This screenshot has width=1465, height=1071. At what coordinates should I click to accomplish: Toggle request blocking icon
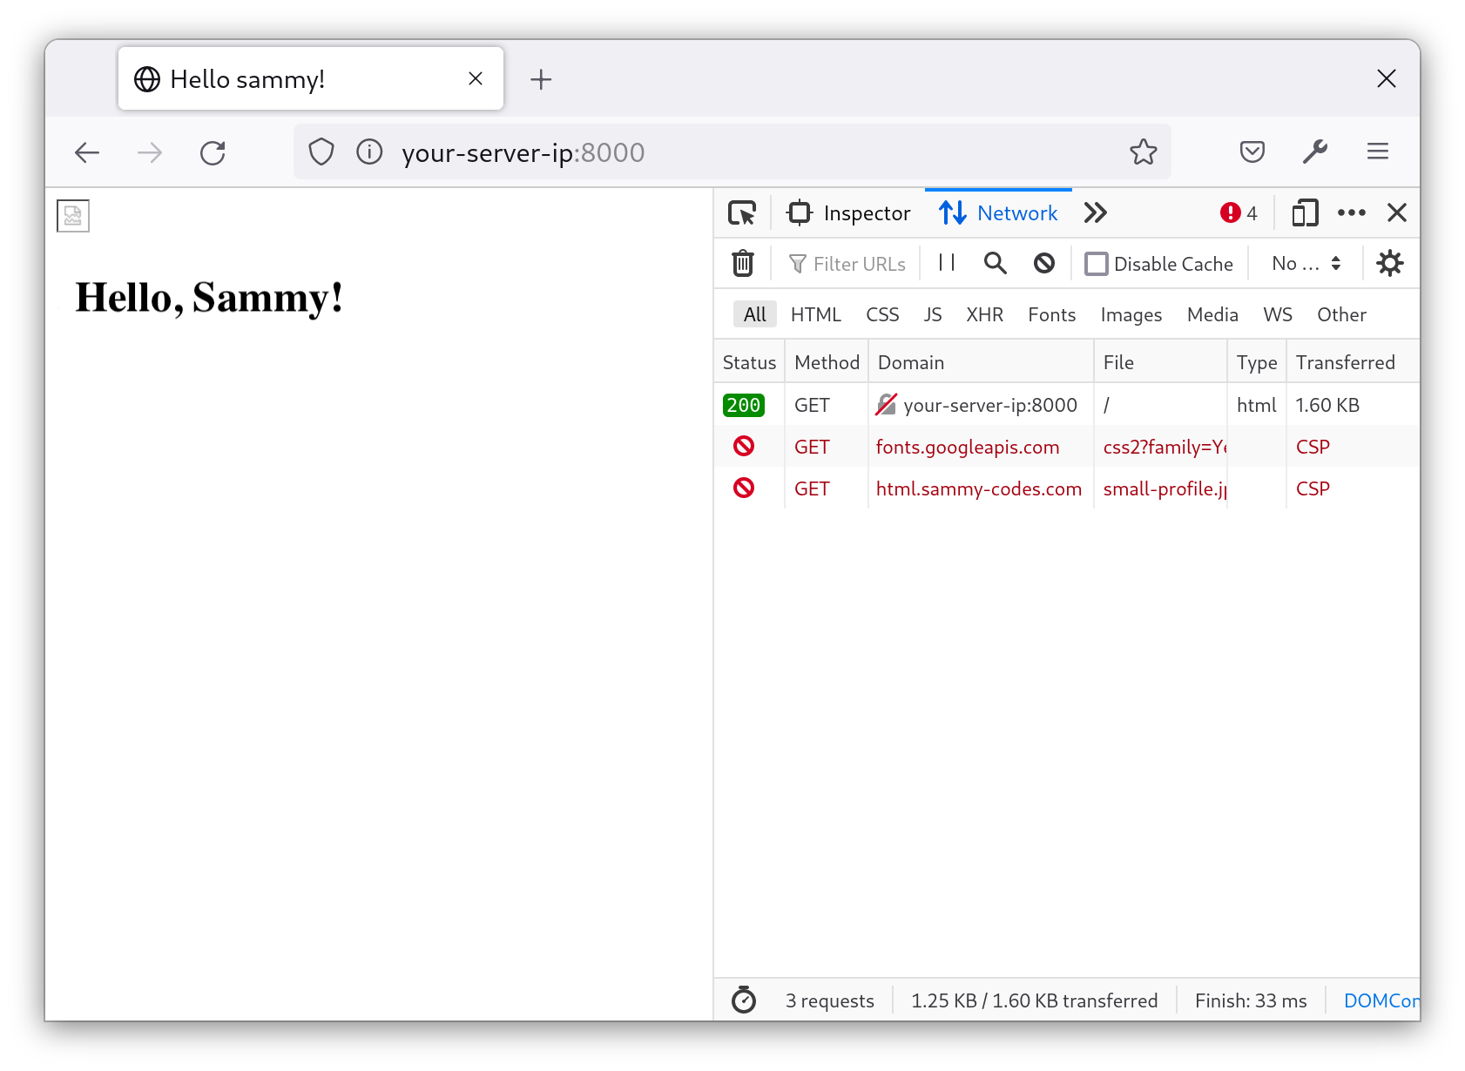[1044, 263]
